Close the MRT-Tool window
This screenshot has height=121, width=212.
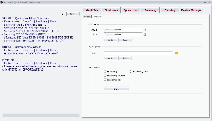pos(209,2)
